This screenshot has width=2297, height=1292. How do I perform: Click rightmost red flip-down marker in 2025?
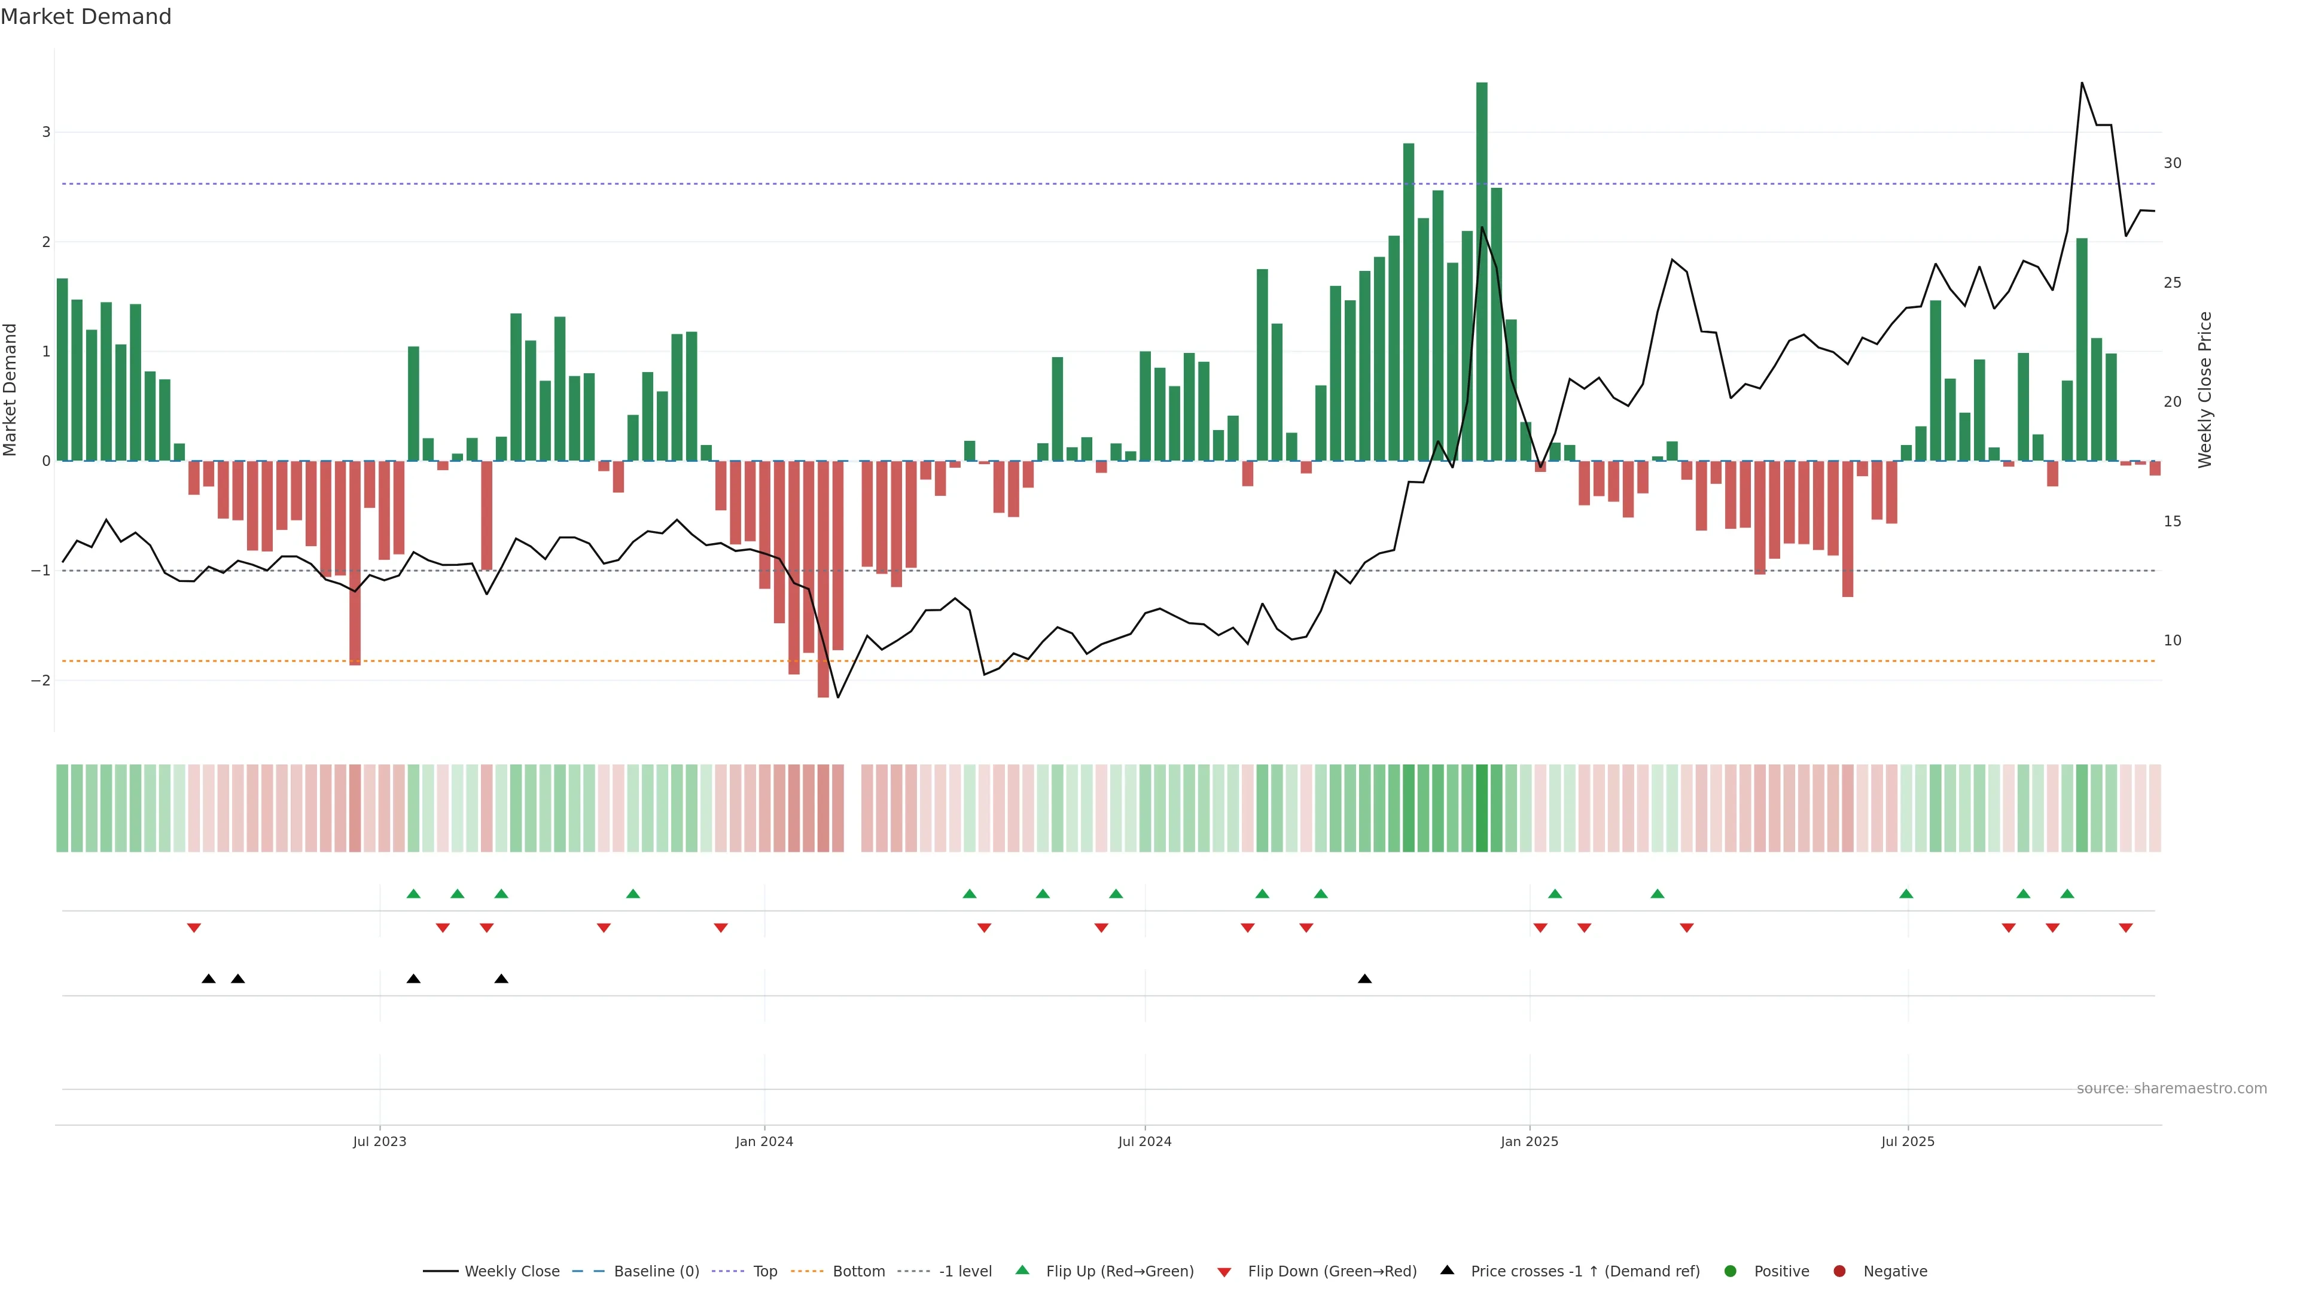click(x=2126, y=928)
